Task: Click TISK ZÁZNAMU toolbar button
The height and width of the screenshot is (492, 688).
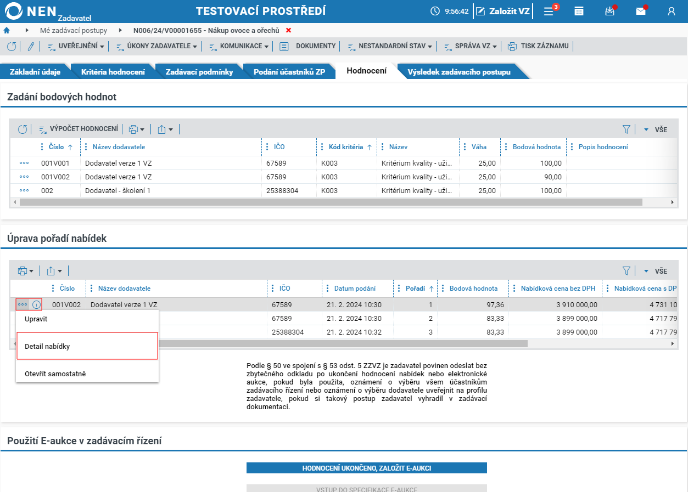Action: [538, 47]
